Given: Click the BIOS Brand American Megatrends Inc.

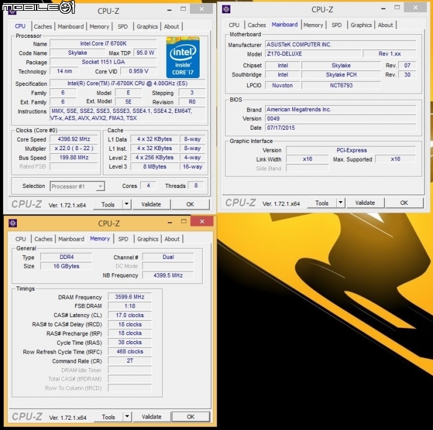Looking at the screenshot, I should 340,109.
